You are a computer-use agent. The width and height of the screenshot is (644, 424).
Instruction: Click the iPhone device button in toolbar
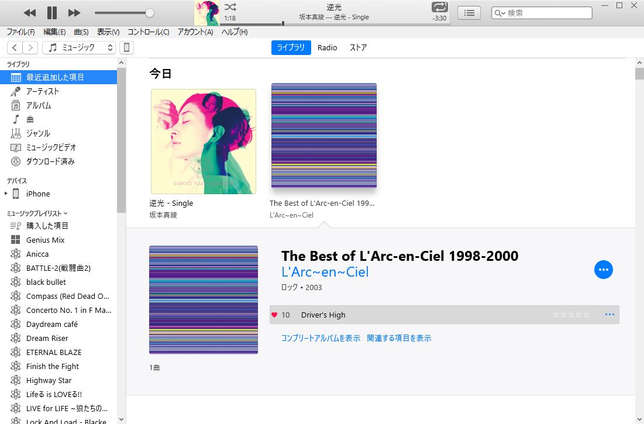(x=126, y=48)
